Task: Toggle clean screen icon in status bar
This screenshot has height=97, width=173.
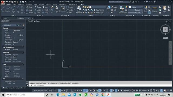Action: coord(168,91)
